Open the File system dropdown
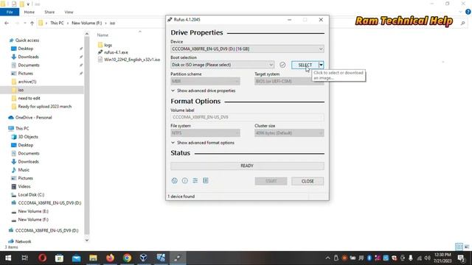The height and width of the screenshot is (265, 472). click(205, 132)
